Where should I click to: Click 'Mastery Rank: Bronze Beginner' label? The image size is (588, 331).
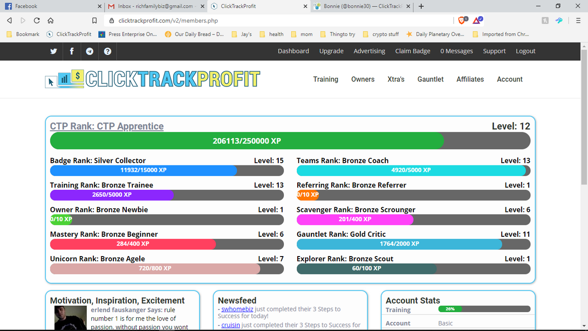tap(104, 234)
